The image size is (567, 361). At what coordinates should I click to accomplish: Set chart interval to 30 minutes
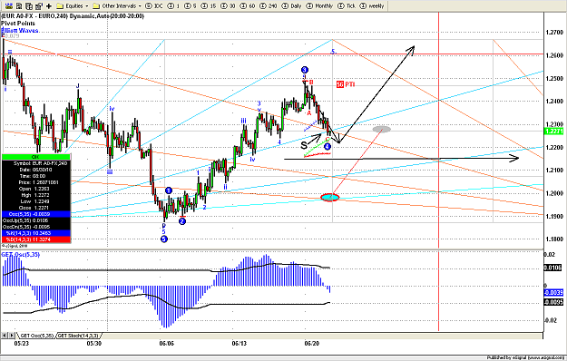pos(229,5)
